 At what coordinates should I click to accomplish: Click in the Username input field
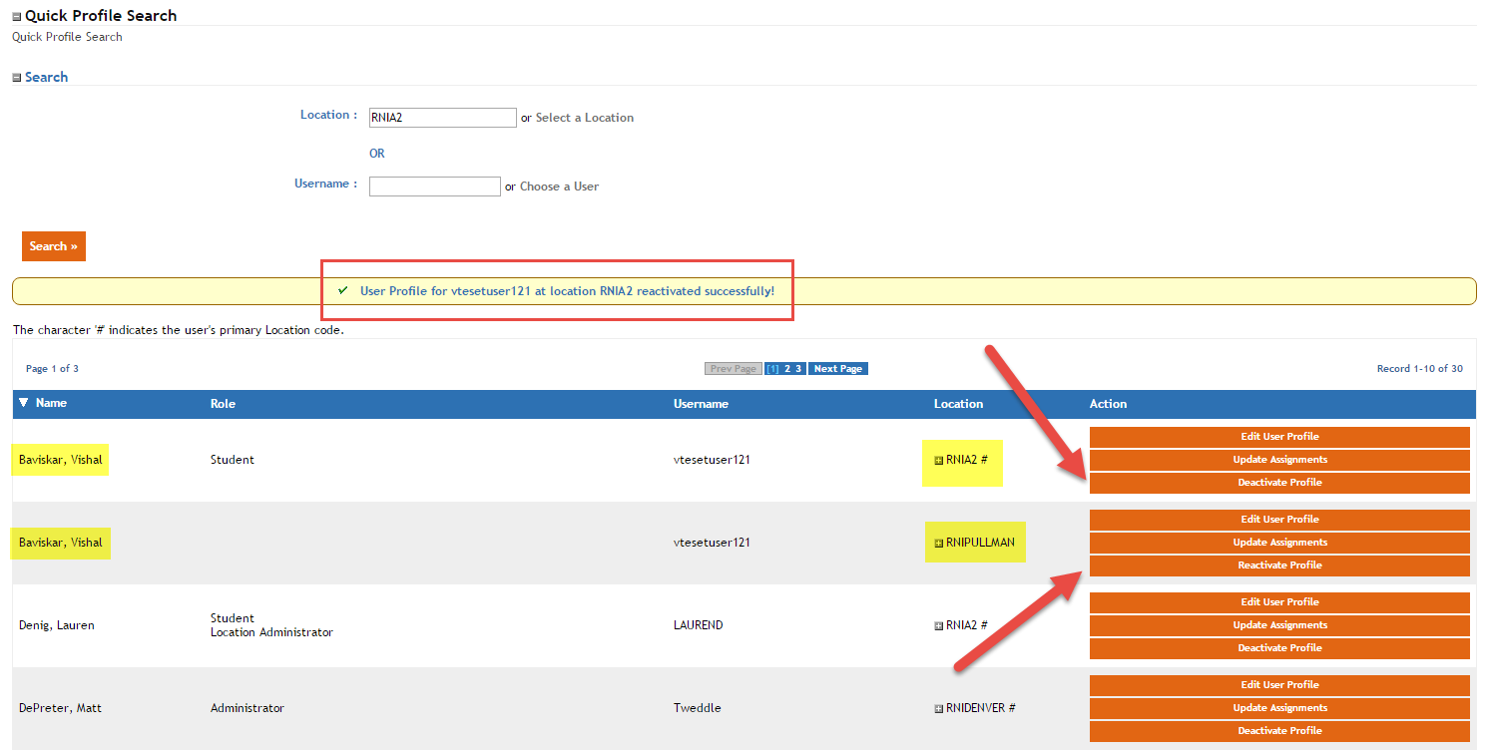click(434, 187)
